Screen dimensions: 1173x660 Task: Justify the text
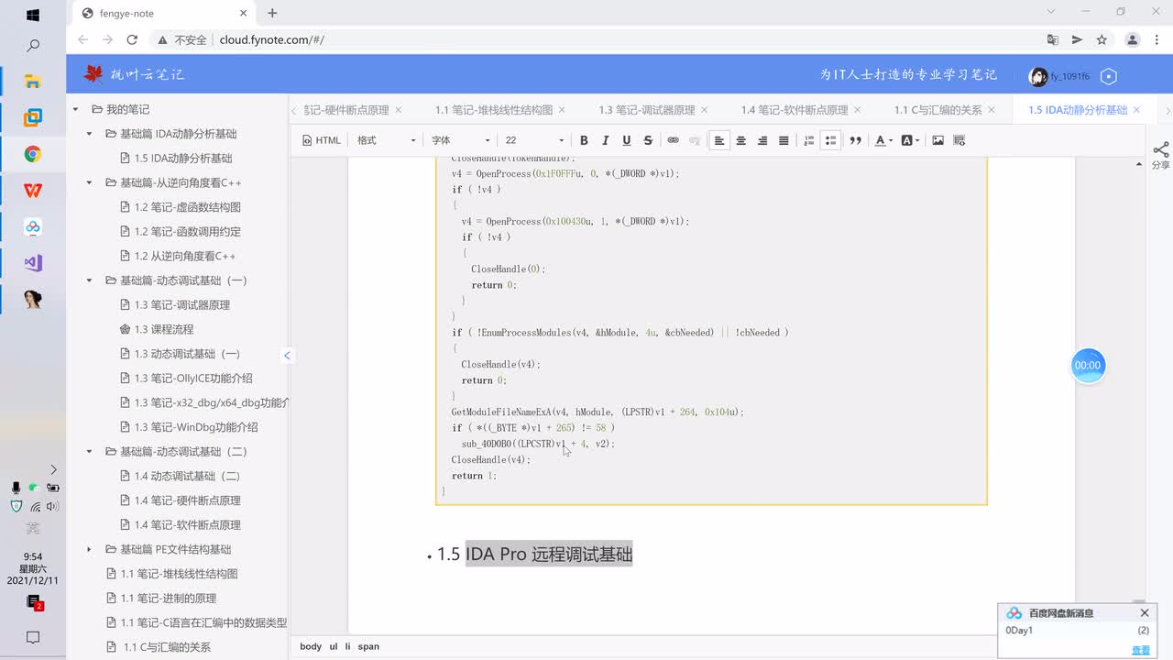(x=784, y=140)
